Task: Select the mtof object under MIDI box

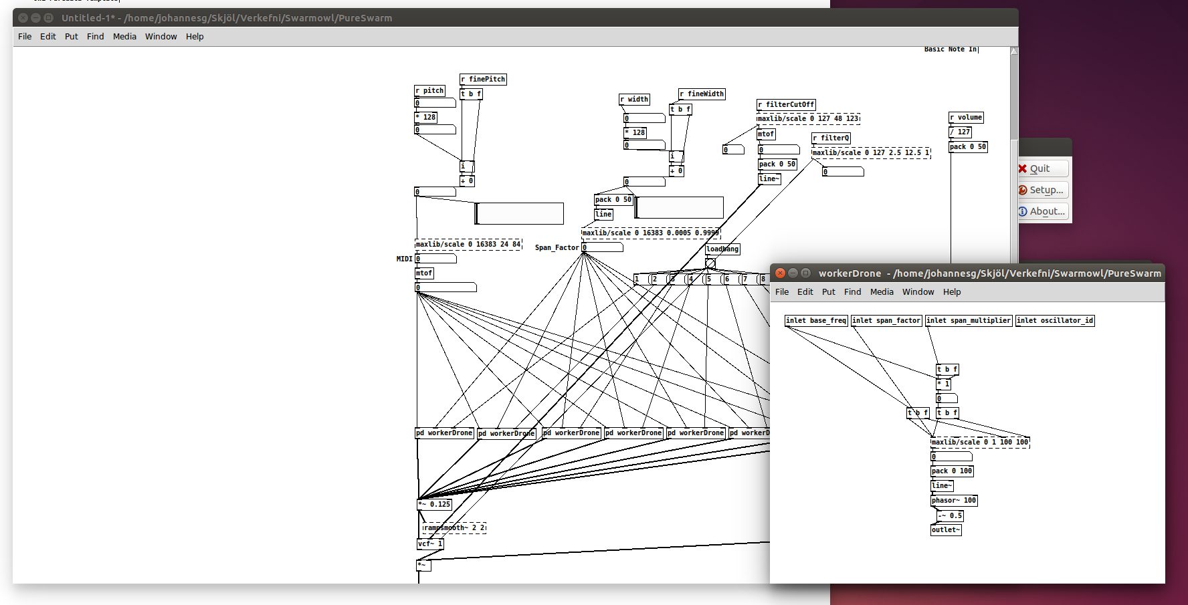Action: tap(424, 273)
